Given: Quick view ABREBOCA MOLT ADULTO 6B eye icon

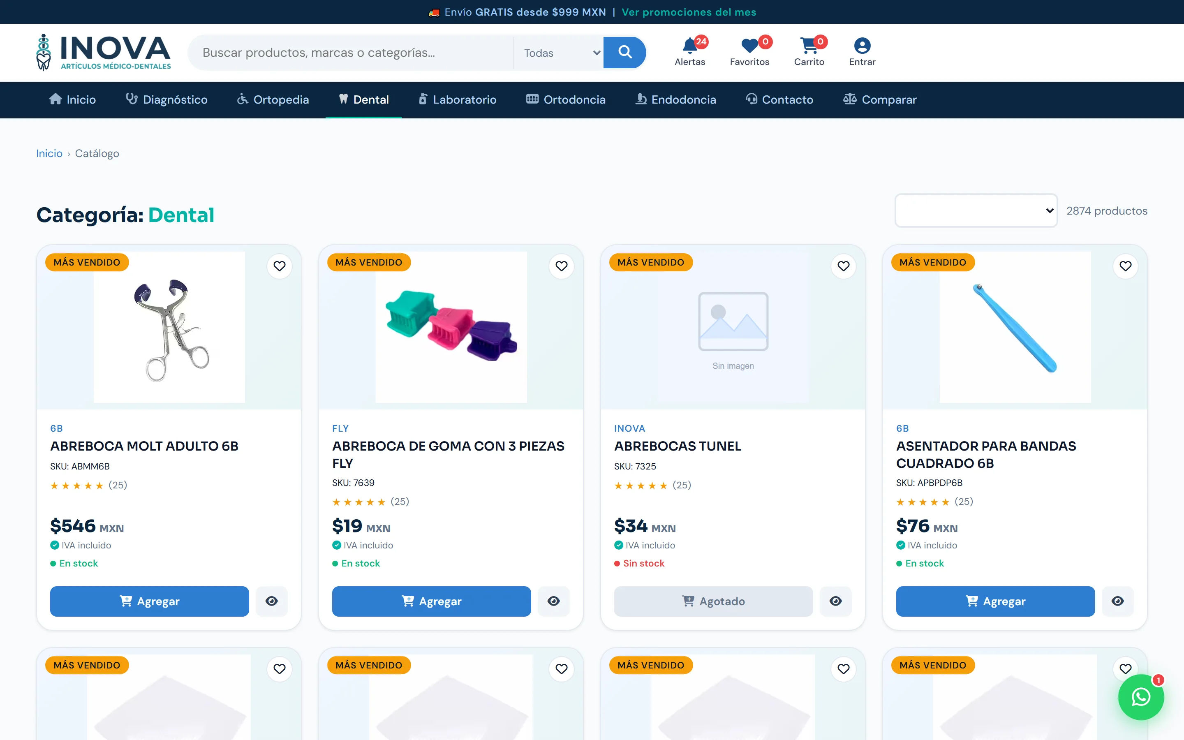Looking at the screenshot, I should (271, 601).
